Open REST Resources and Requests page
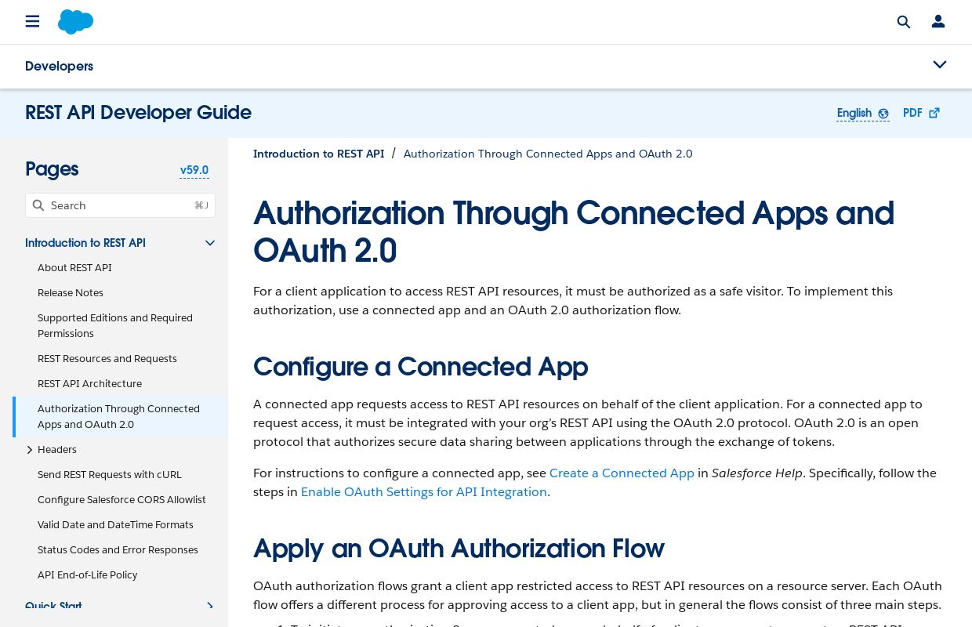 coord(107,359)
